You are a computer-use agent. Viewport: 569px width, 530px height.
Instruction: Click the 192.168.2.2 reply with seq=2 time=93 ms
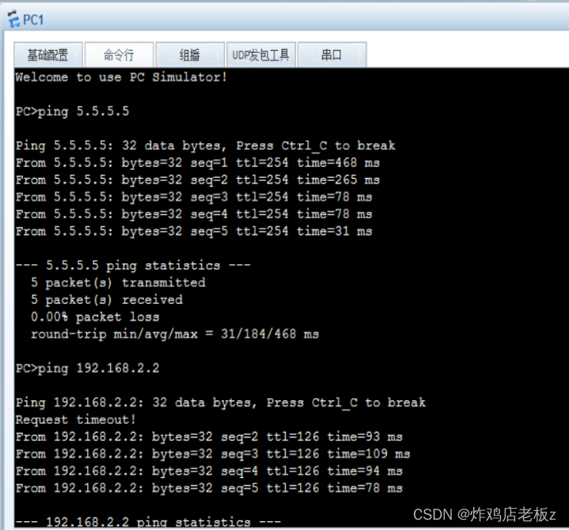[210, 437]
